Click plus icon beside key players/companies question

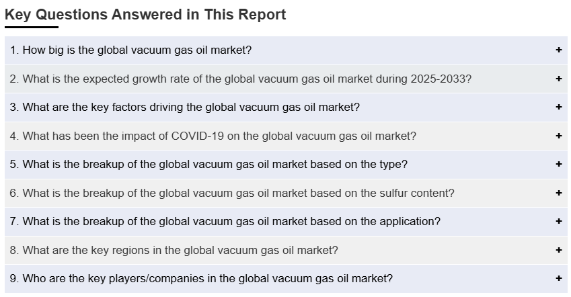[x=559, y=278]
